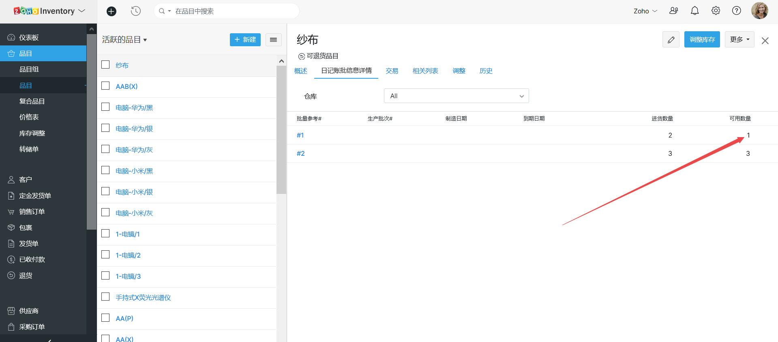This screenshot has width=778, height=342.
Task: Switch to the 历史 tab
Action: click(x=486, y=71)
